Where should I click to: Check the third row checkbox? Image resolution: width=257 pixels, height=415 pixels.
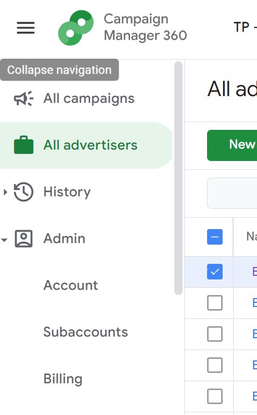[215, 334]
